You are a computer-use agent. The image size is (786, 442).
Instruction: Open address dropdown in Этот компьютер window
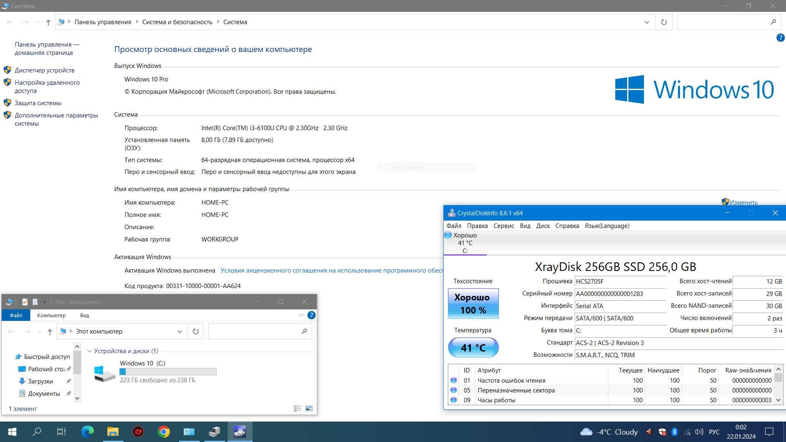179,331
